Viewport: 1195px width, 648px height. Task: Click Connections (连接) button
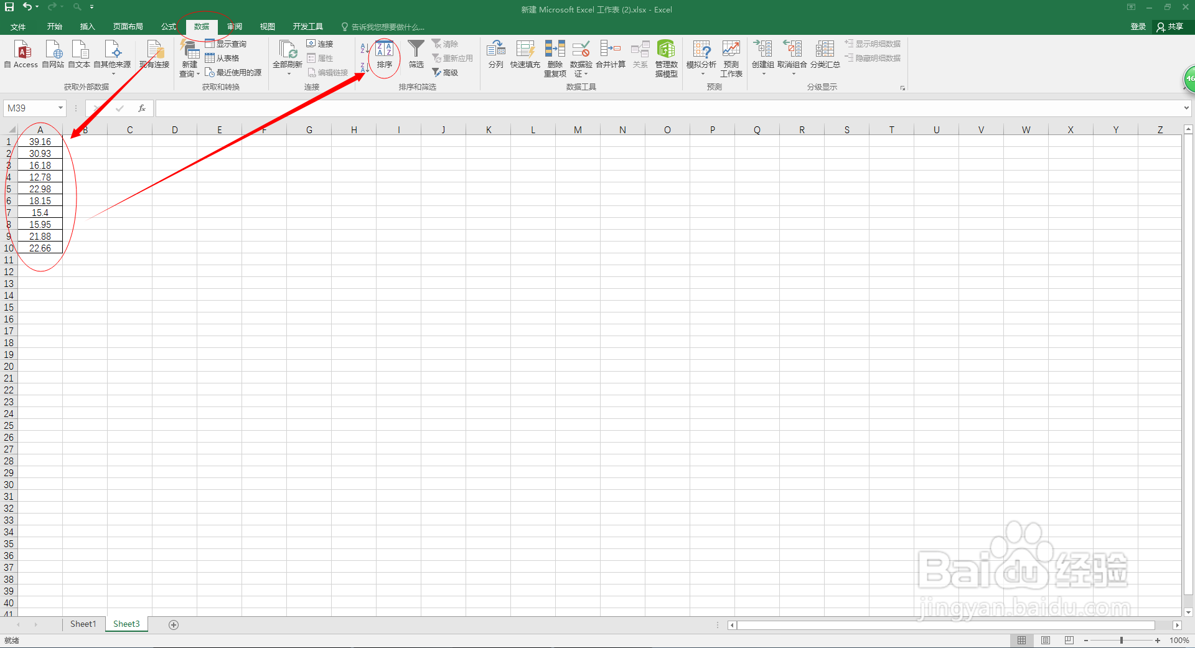320,44
